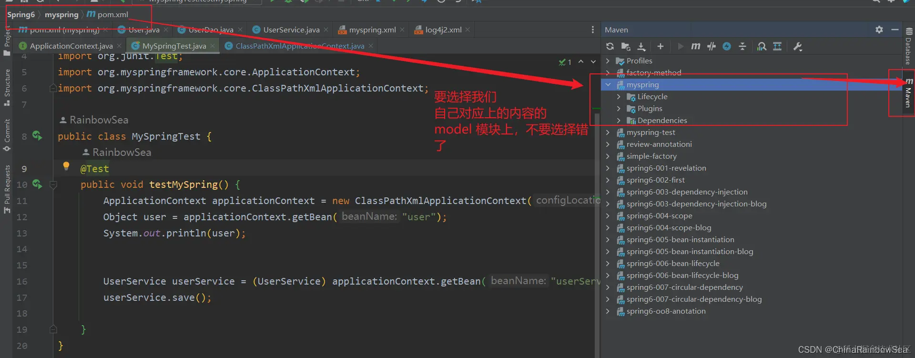The image size is (915, 358).
Task: Open inspection widget showing 1 typo
Action: tap(565, 62)
